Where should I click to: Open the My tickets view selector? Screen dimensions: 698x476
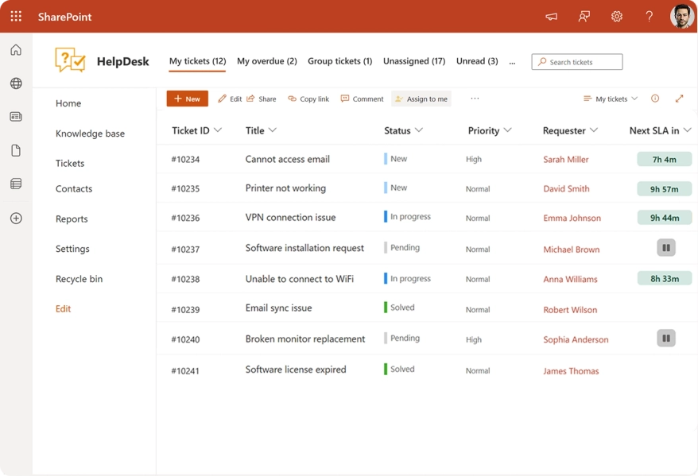(x=610, y=99)
